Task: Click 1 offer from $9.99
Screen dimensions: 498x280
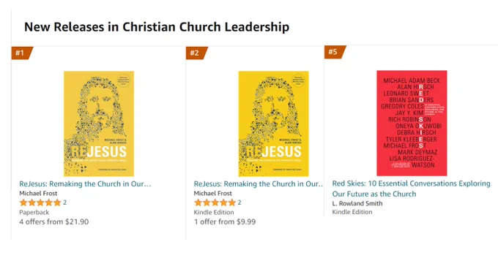Action: point(225,222)
